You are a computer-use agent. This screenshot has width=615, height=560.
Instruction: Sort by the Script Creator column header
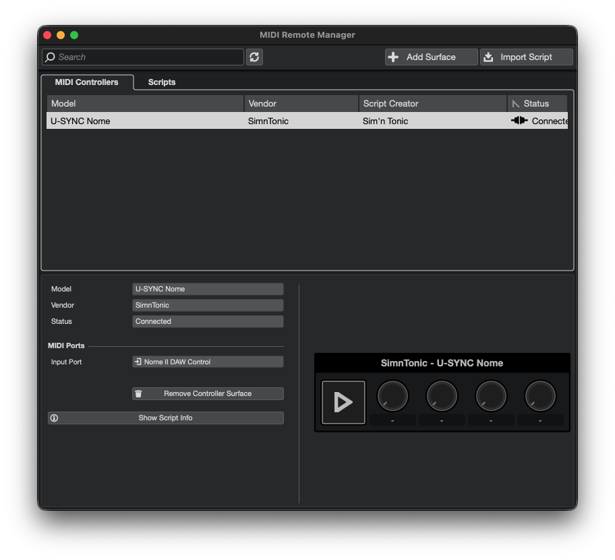coord(433,104)
